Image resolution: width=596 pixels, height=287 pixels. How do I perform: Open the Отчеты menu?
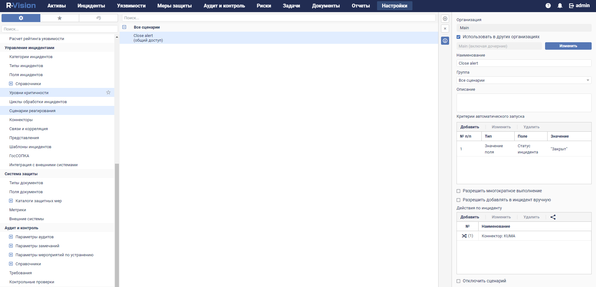coord(361,6)
